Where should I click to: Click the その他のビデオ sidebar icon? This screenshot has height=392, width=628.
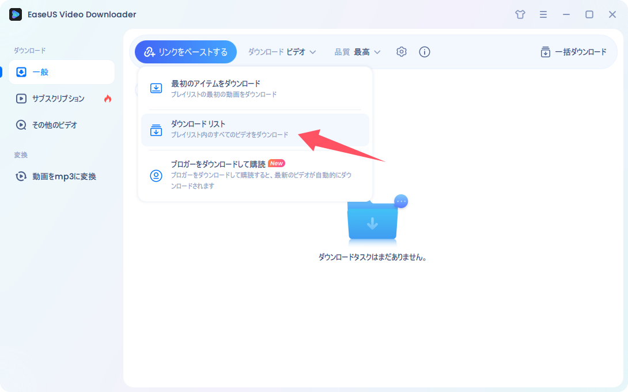point(22,125)
